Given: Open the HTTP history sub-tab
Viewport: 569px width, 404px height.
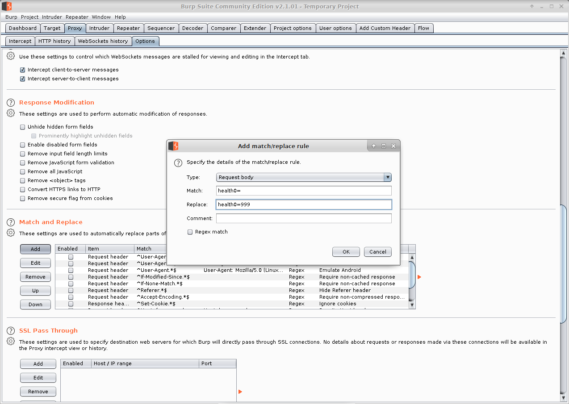Looking at the screenshot, I should tap(54, 41).
